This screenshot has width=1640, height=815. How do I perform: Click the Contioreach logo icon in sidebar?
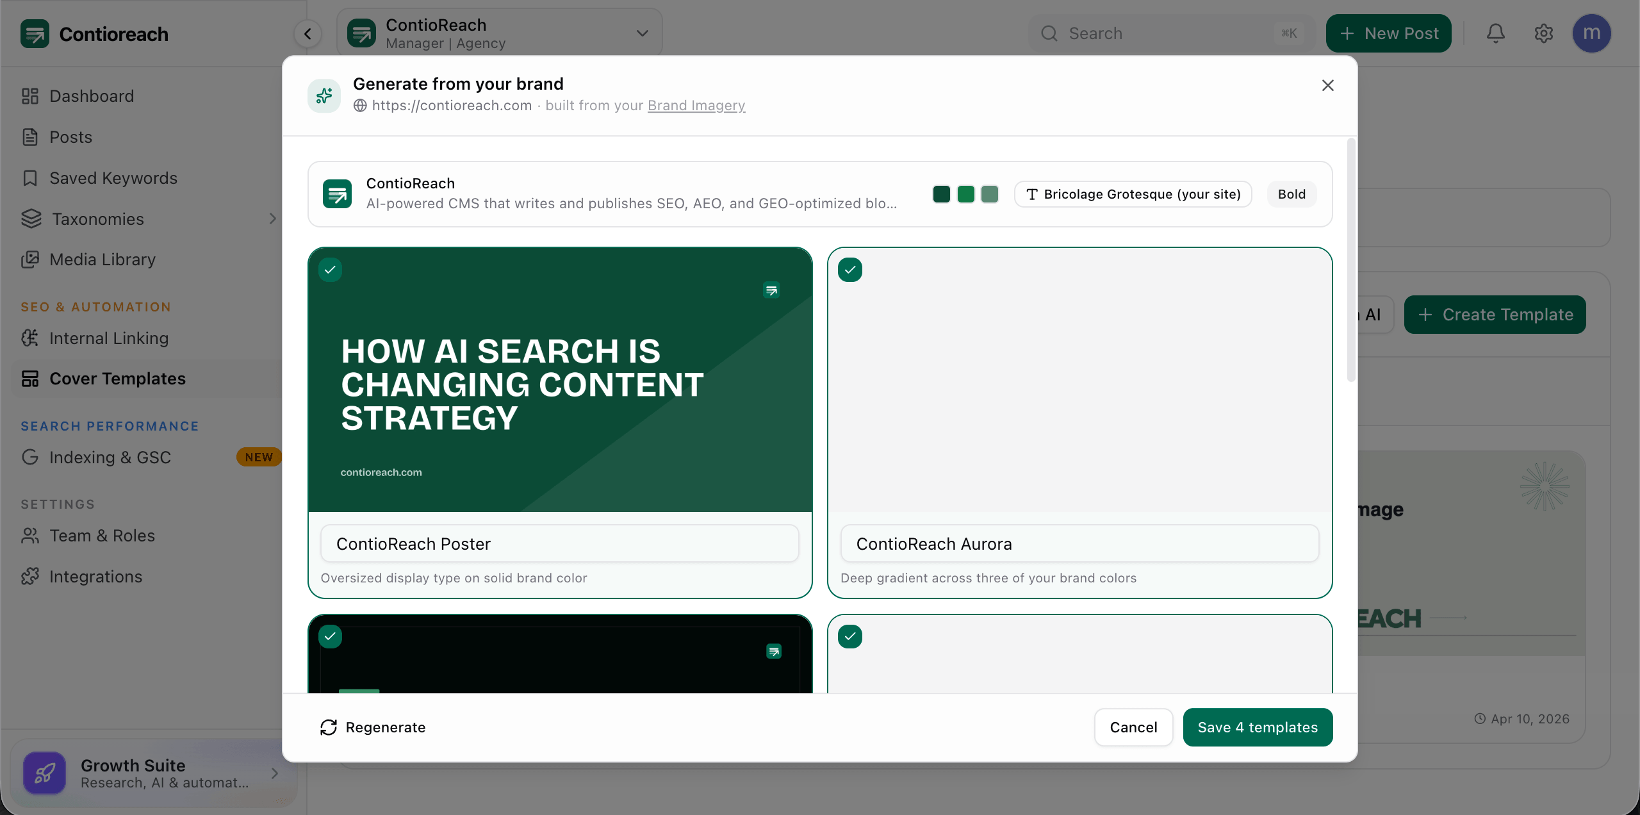(35, 33)
